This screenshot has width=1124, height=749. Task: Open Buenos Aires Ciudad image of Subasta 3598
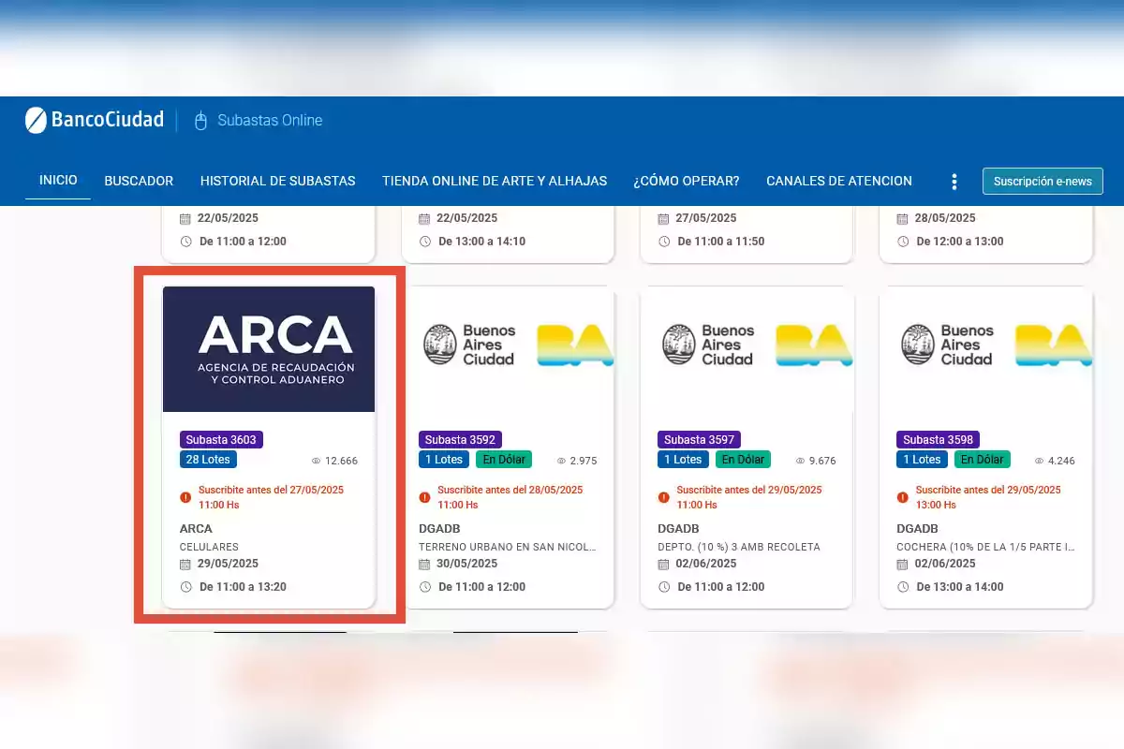[986, 349]
